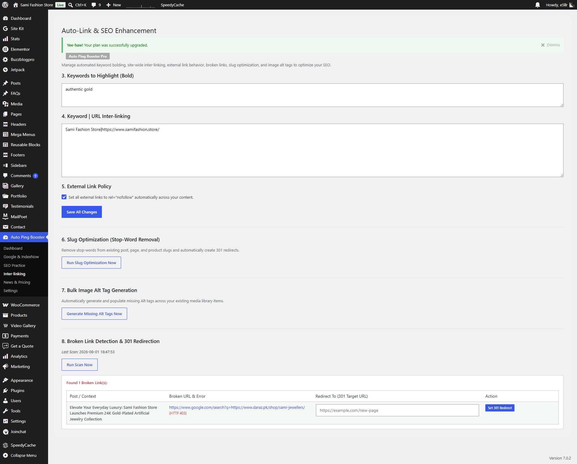Open the broken Google search URL link

tap(237, 407)
